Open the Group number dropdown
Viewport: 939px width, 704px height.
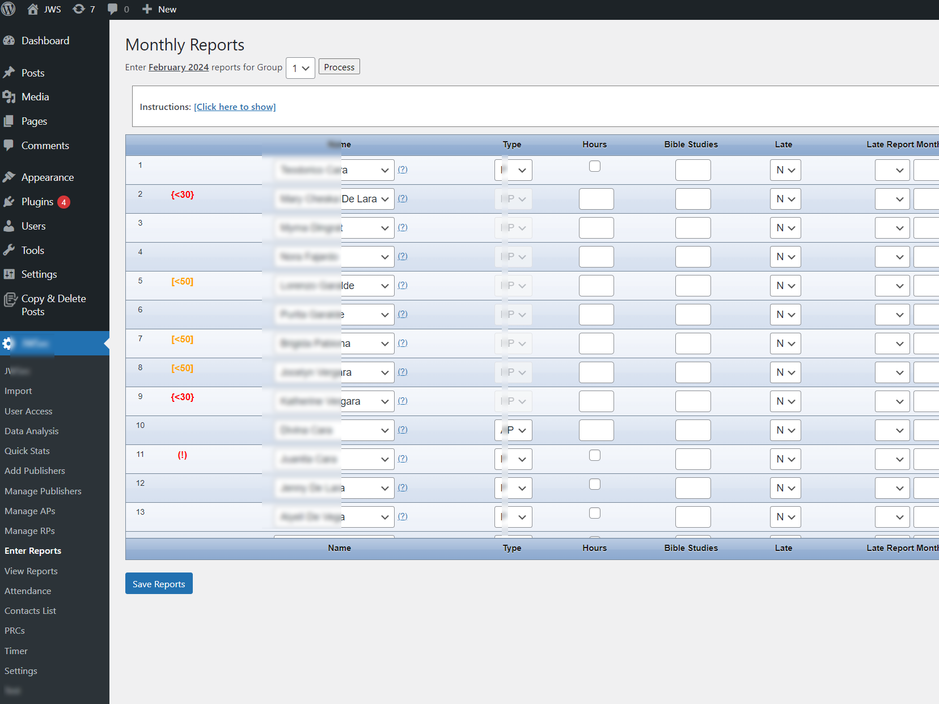301,68
